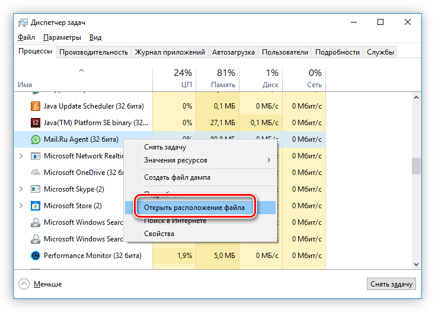The height and width of the screenshot is (312, 435).
Task: Click the vertical scrollbar thumb
Action: 416,166
